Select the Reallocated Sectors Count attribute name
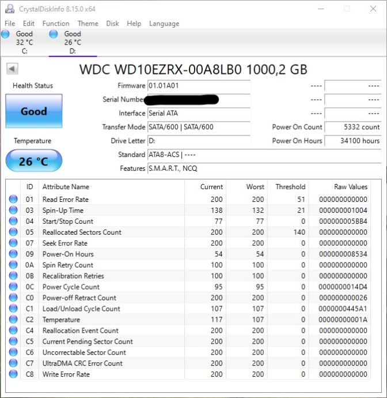This screenshot has width=387, height=398. tap(82, 232)
